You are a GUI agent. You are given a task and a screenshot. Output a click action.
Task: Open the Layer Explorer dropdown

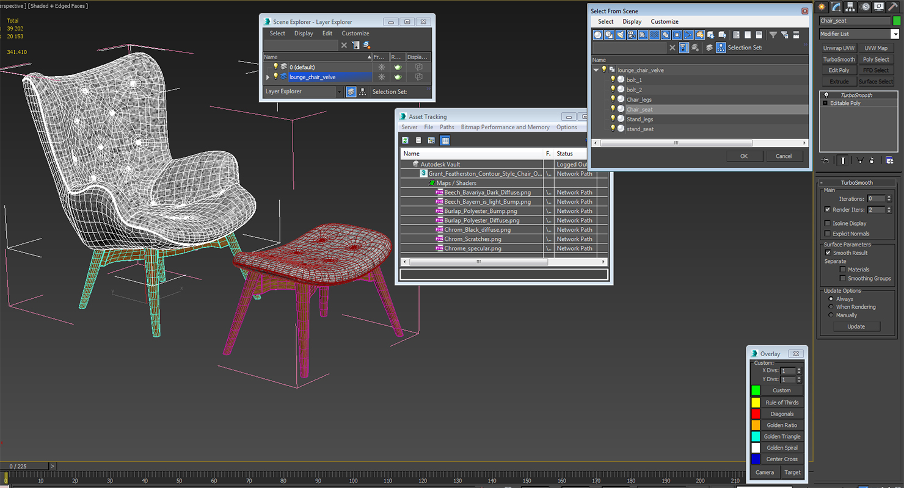[340, 91]
